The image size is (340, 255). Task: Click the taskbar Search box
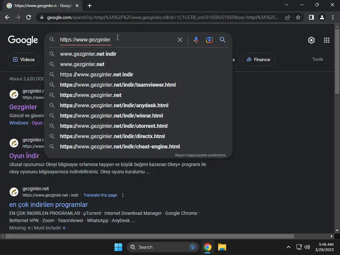point(163,247)
